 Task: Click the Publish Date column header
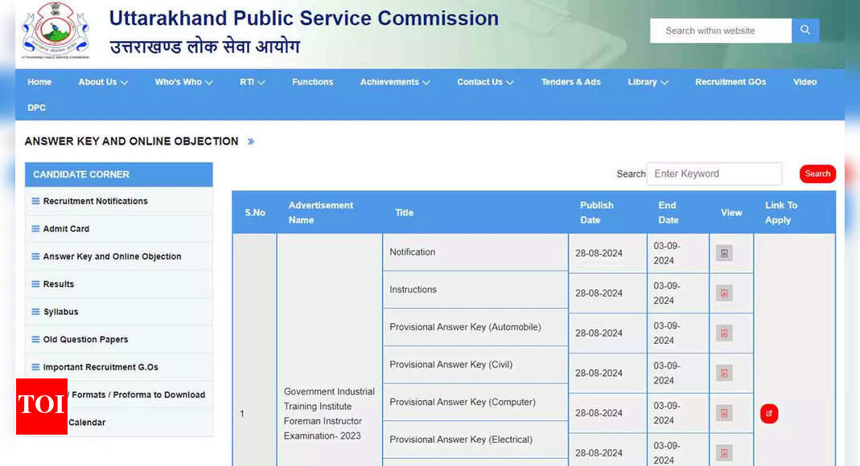point(597,212)
